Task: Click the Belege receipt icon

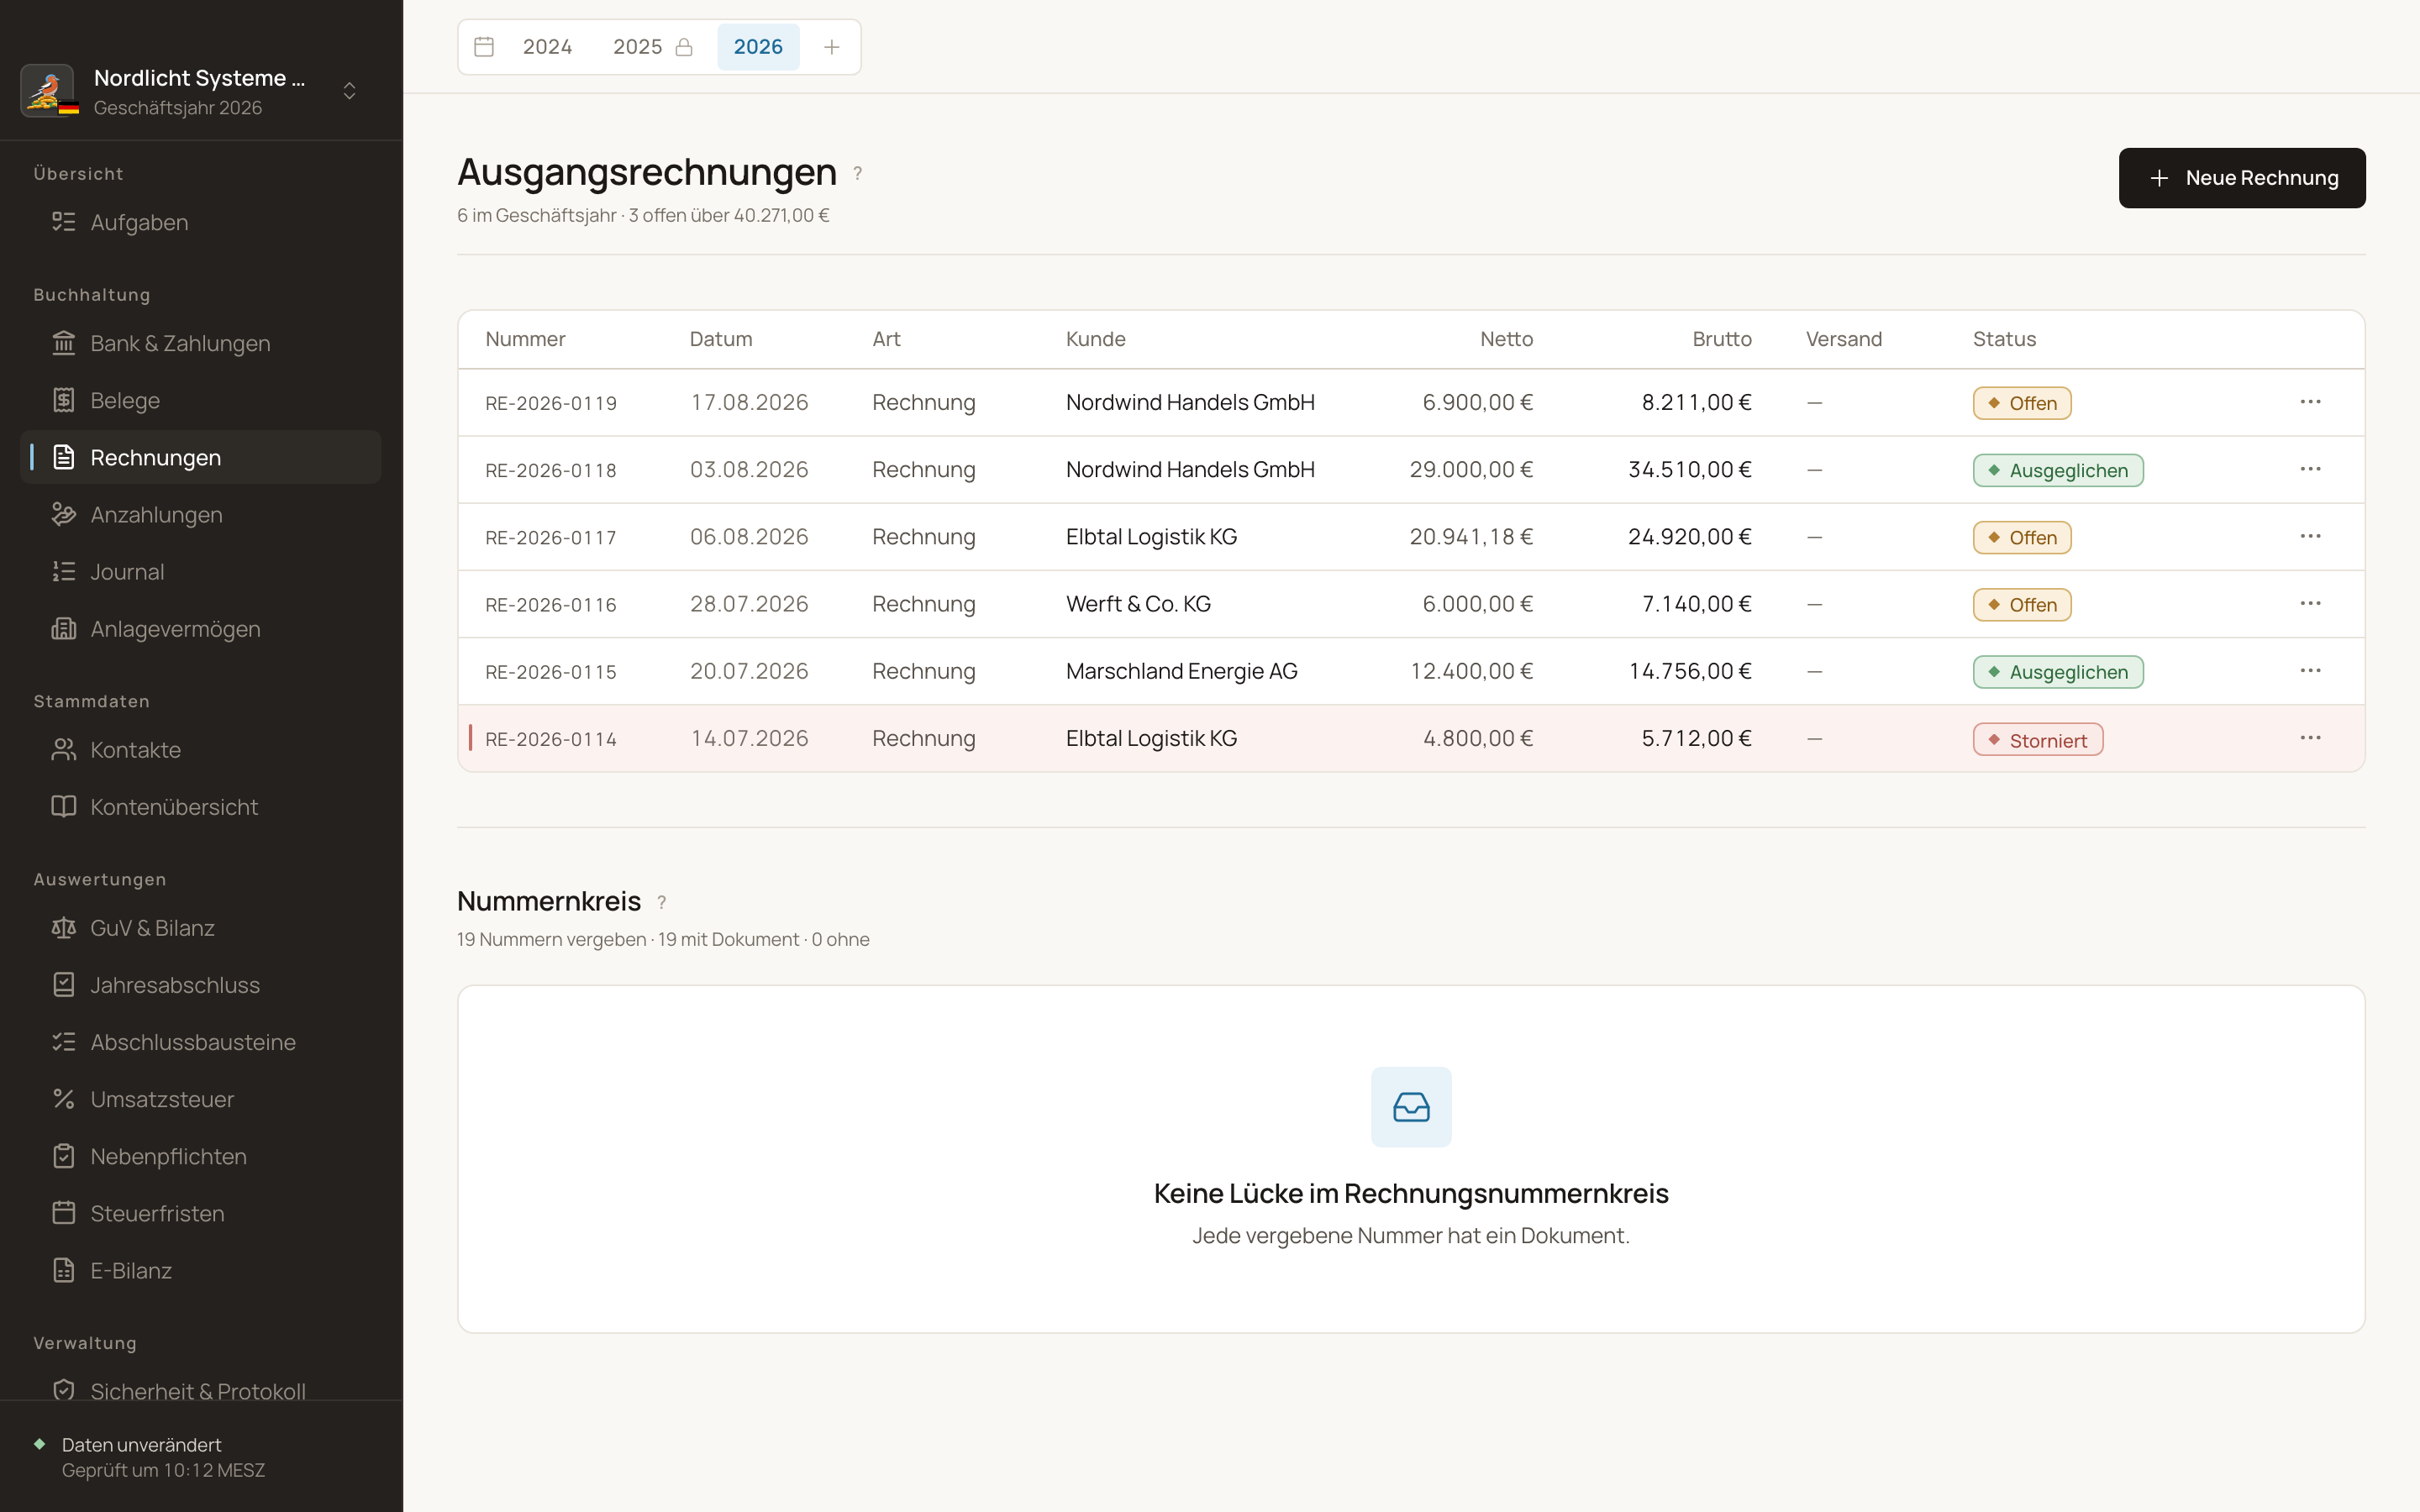Action: pos(64,400)
